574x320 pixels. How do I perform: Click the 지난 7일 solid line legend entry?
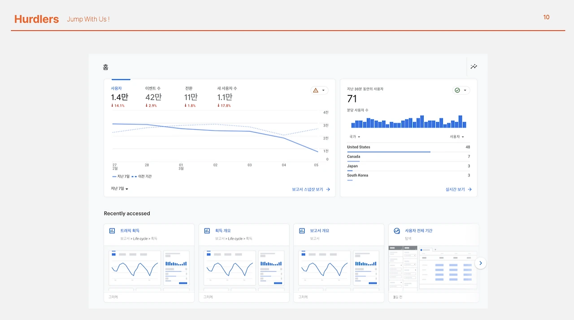(120, 176)
